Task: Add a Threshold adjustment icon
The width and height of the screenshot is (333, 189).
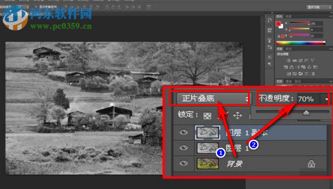Action: click(x=301, y=74)
